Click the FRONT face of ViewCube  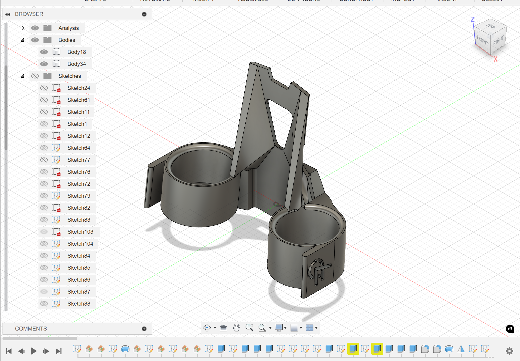pyautogui.click(x=482, y=40)
